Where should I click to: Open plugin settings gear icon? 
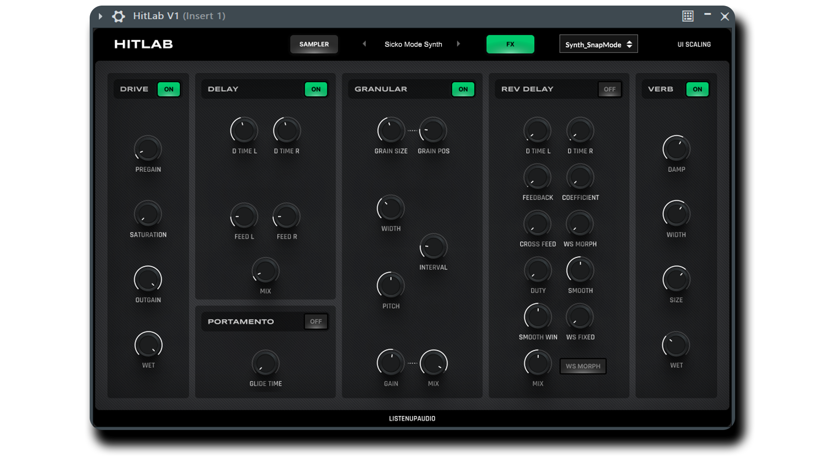tap(118, 16)
